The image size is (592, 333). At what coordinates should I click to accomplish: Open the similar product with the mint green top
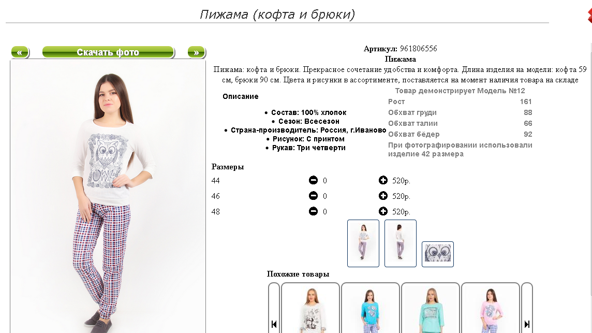pos(431,308)
